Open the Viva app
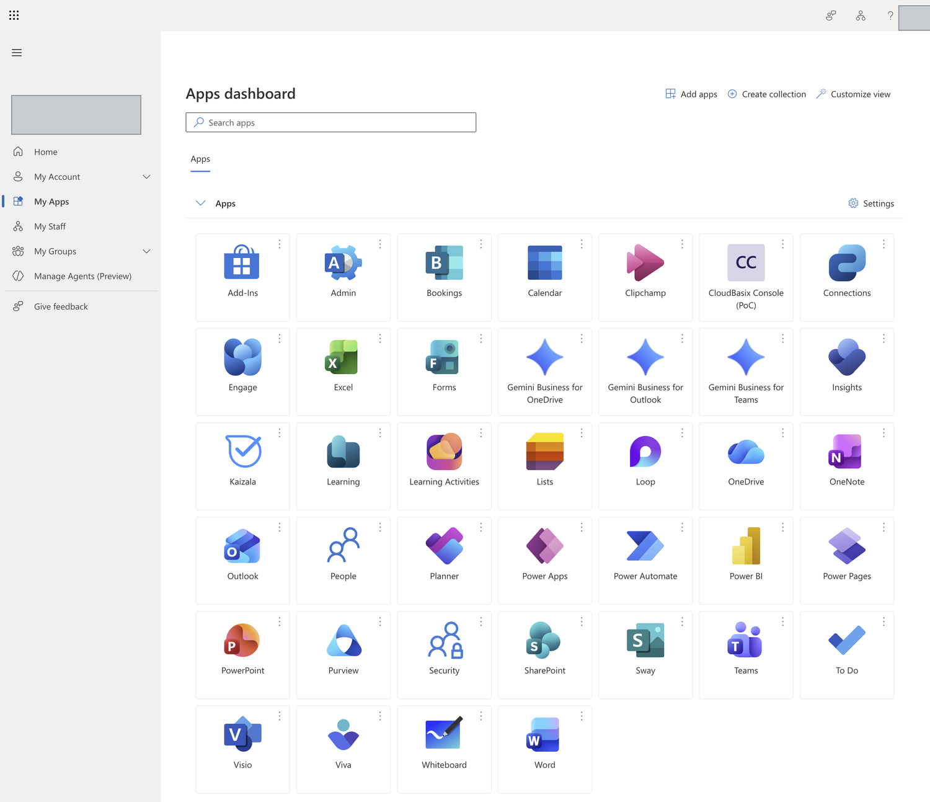930x802 pixels. coord(343,749)
